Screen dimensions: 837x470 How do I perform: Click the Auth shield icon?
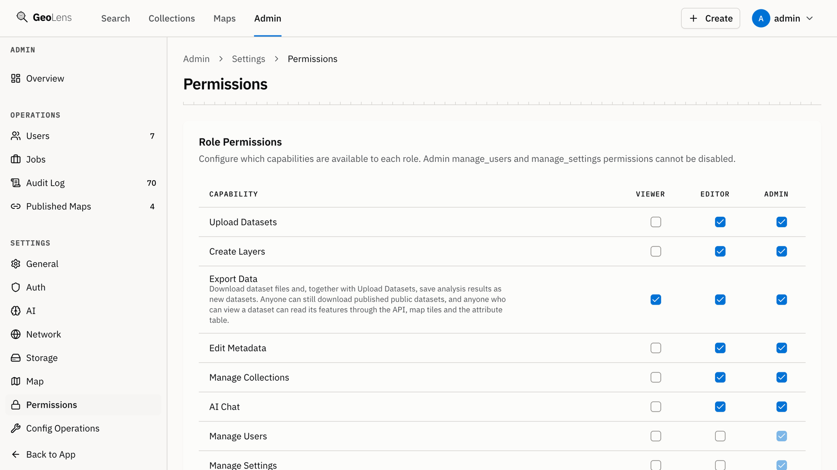(16, 287)
